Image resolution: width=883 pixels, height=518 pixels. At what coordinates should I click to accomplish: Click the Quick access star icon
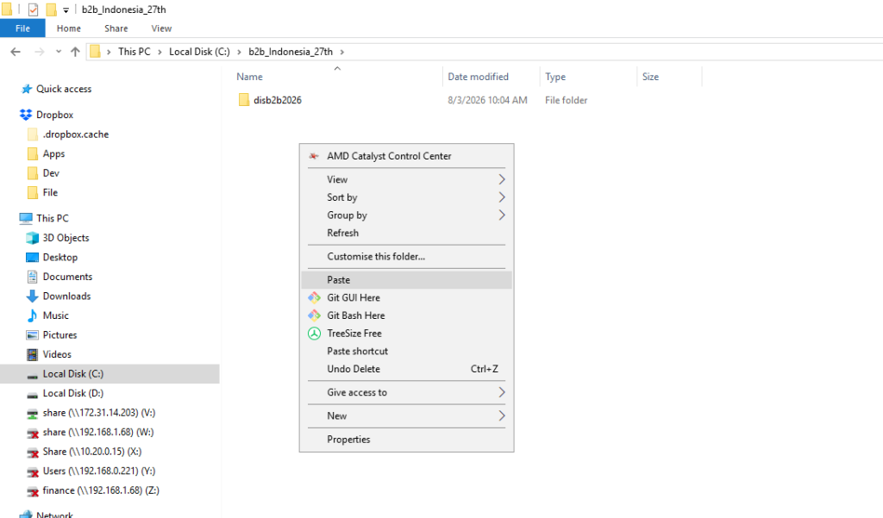26,89
